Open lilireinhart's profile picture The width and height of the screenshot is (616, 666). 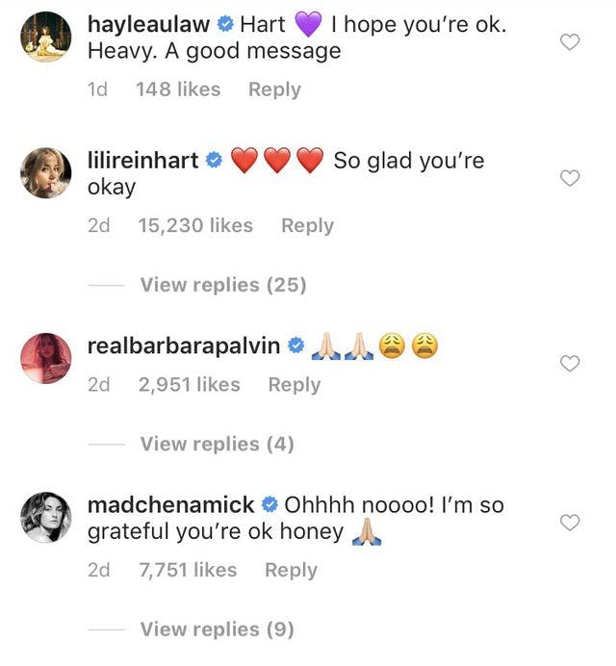tap(45, 173)
